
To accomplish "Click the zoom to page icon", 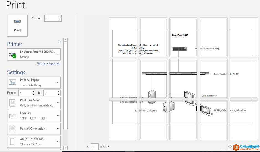I will [x=230, y=146].
